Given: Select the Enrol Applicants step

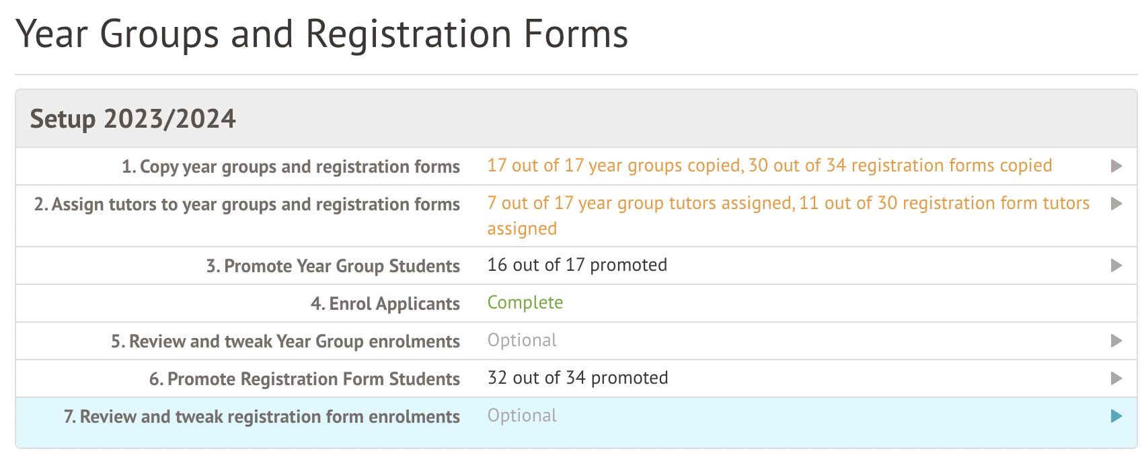Looking at the screenshot, I should click(x=385, y=304).
